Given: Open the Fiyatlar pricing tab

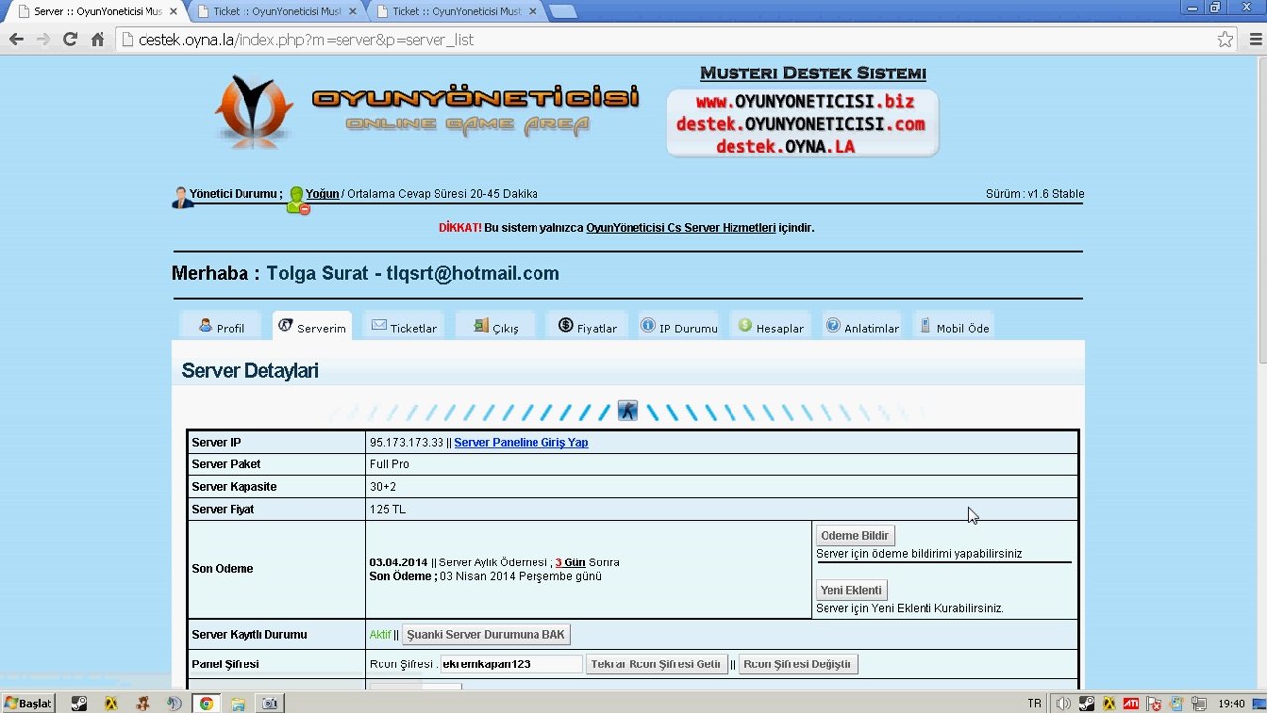Looking at the screenshot, I should click(587, 326).
